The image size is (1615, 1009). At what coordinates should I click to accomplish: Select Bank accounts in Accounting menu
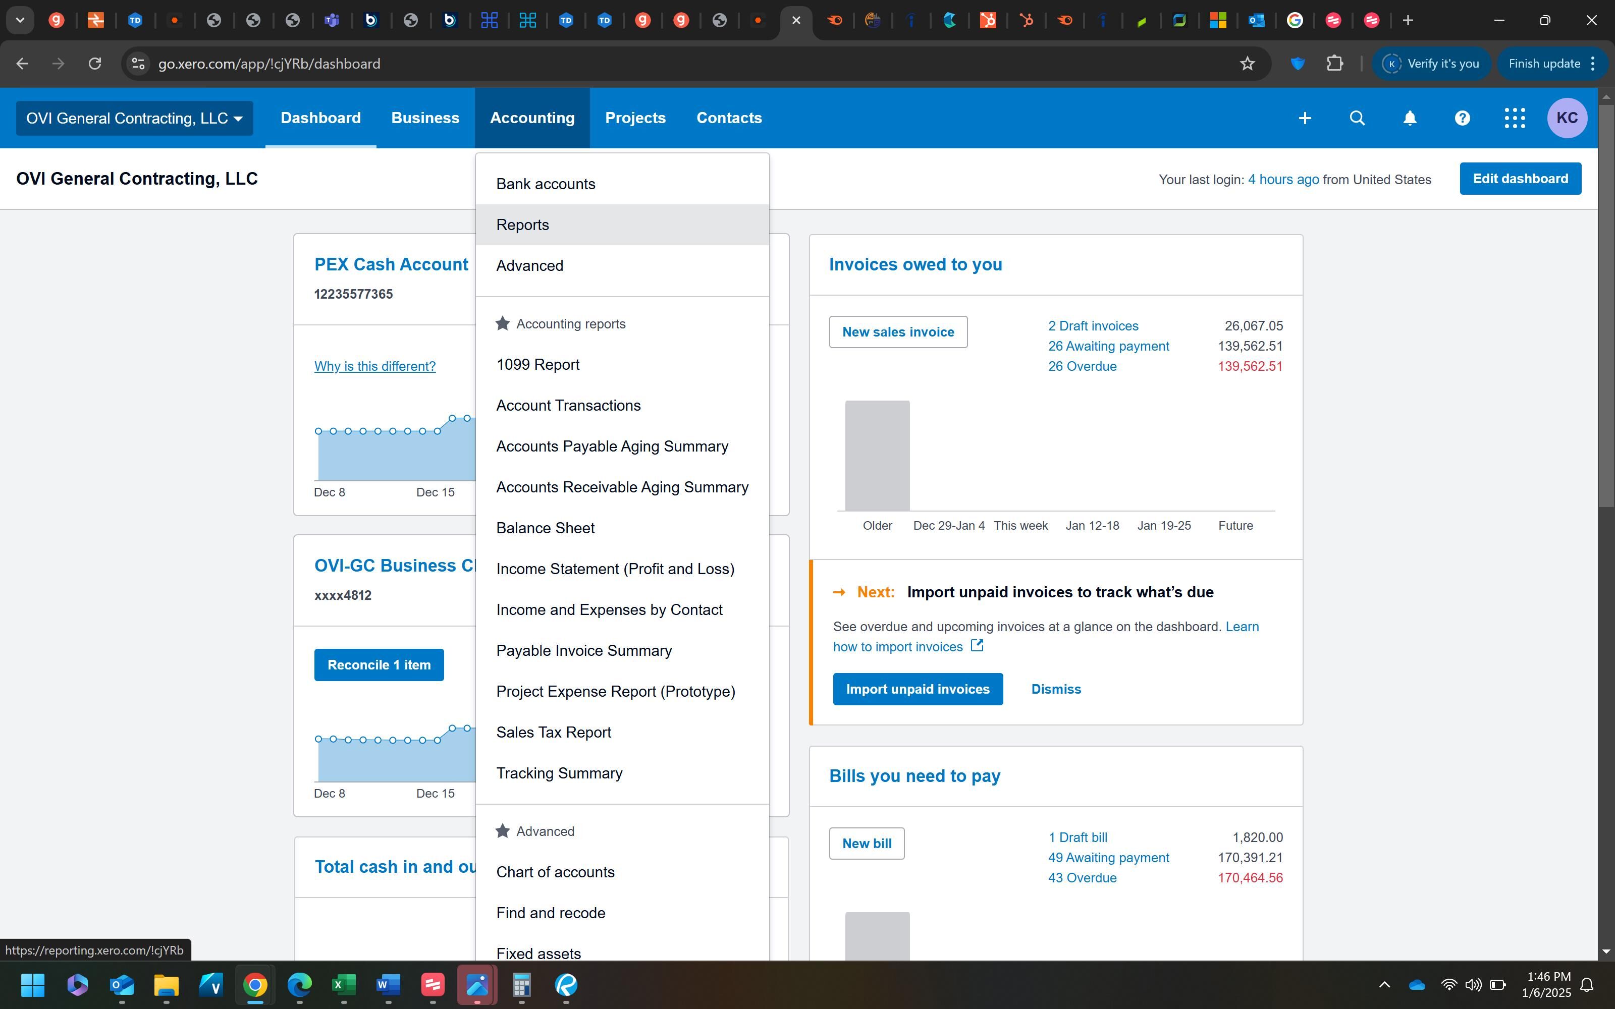(622, 184)
